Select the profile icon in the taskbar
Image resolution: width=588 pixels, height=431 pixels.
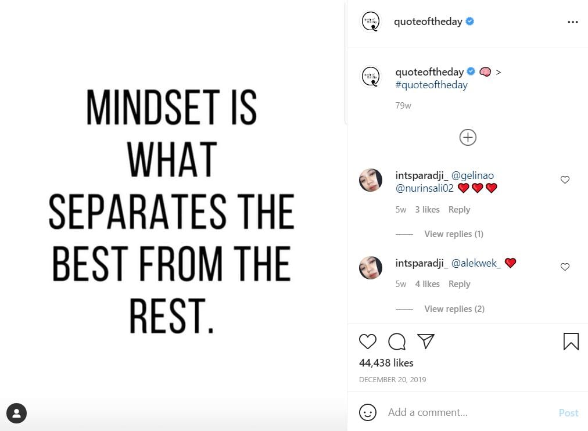pyautogui.click(x=16, y=413)
